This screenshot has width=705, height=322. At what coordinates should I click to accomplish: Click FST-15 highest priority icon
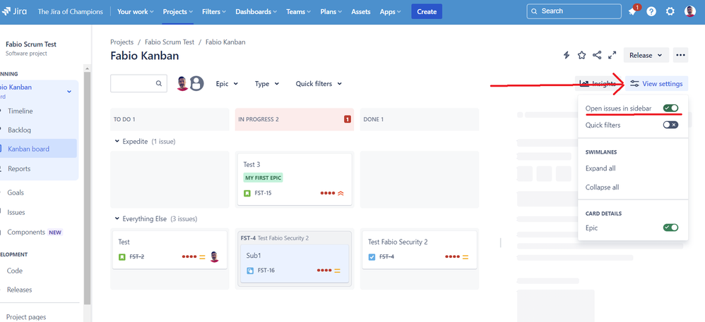click(x=340, y=193)
